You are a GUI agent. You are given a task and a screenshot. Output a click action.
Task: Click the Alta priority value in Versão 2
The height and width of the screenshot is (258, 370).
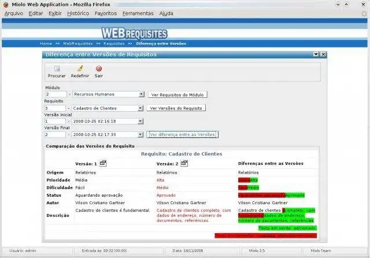click(x=160, y=180)
